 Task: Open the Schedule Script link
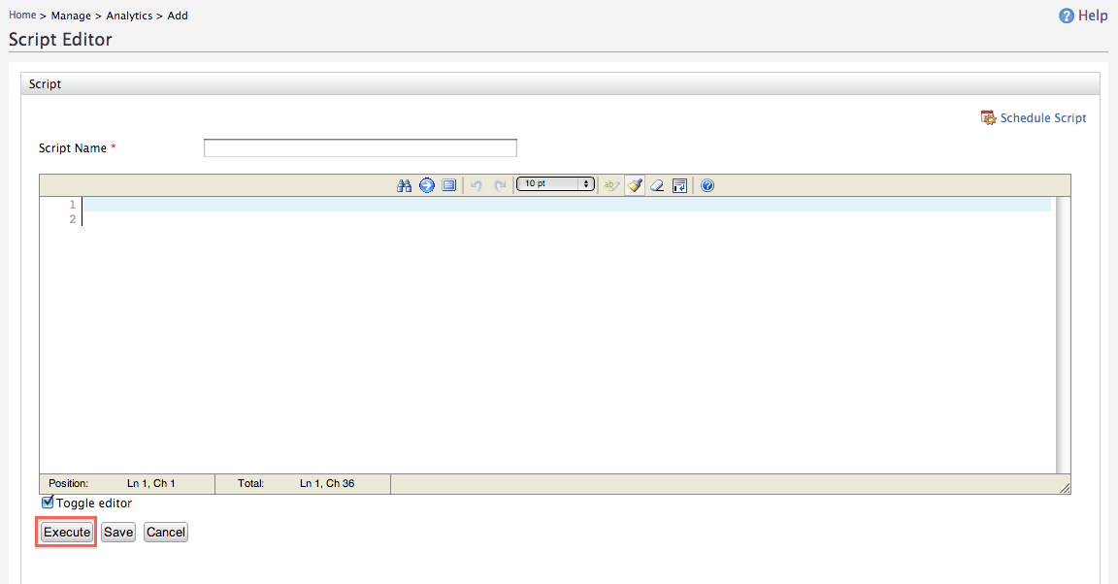1043,118
